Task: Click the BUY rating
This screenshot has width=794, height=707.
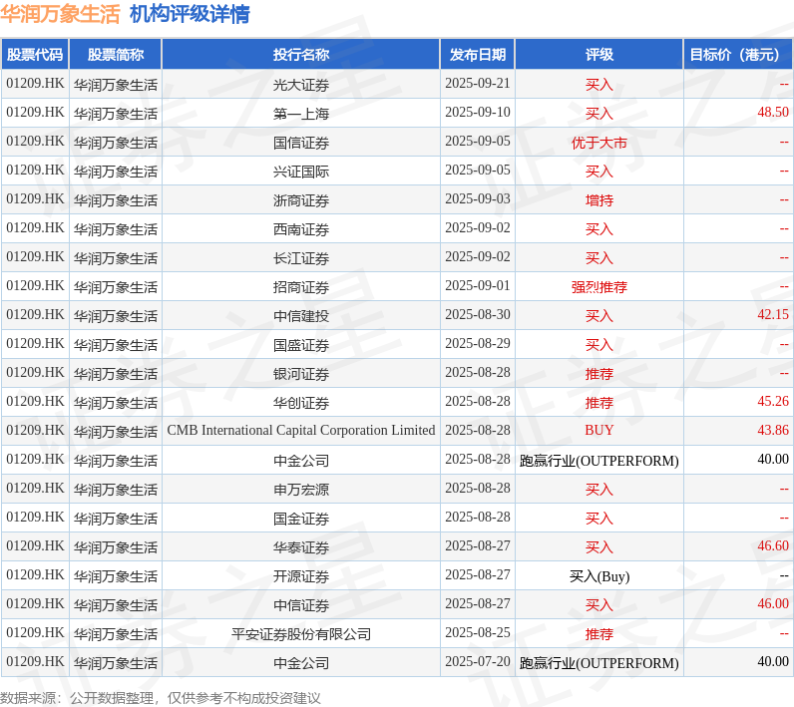Action: tap(599, 430)
